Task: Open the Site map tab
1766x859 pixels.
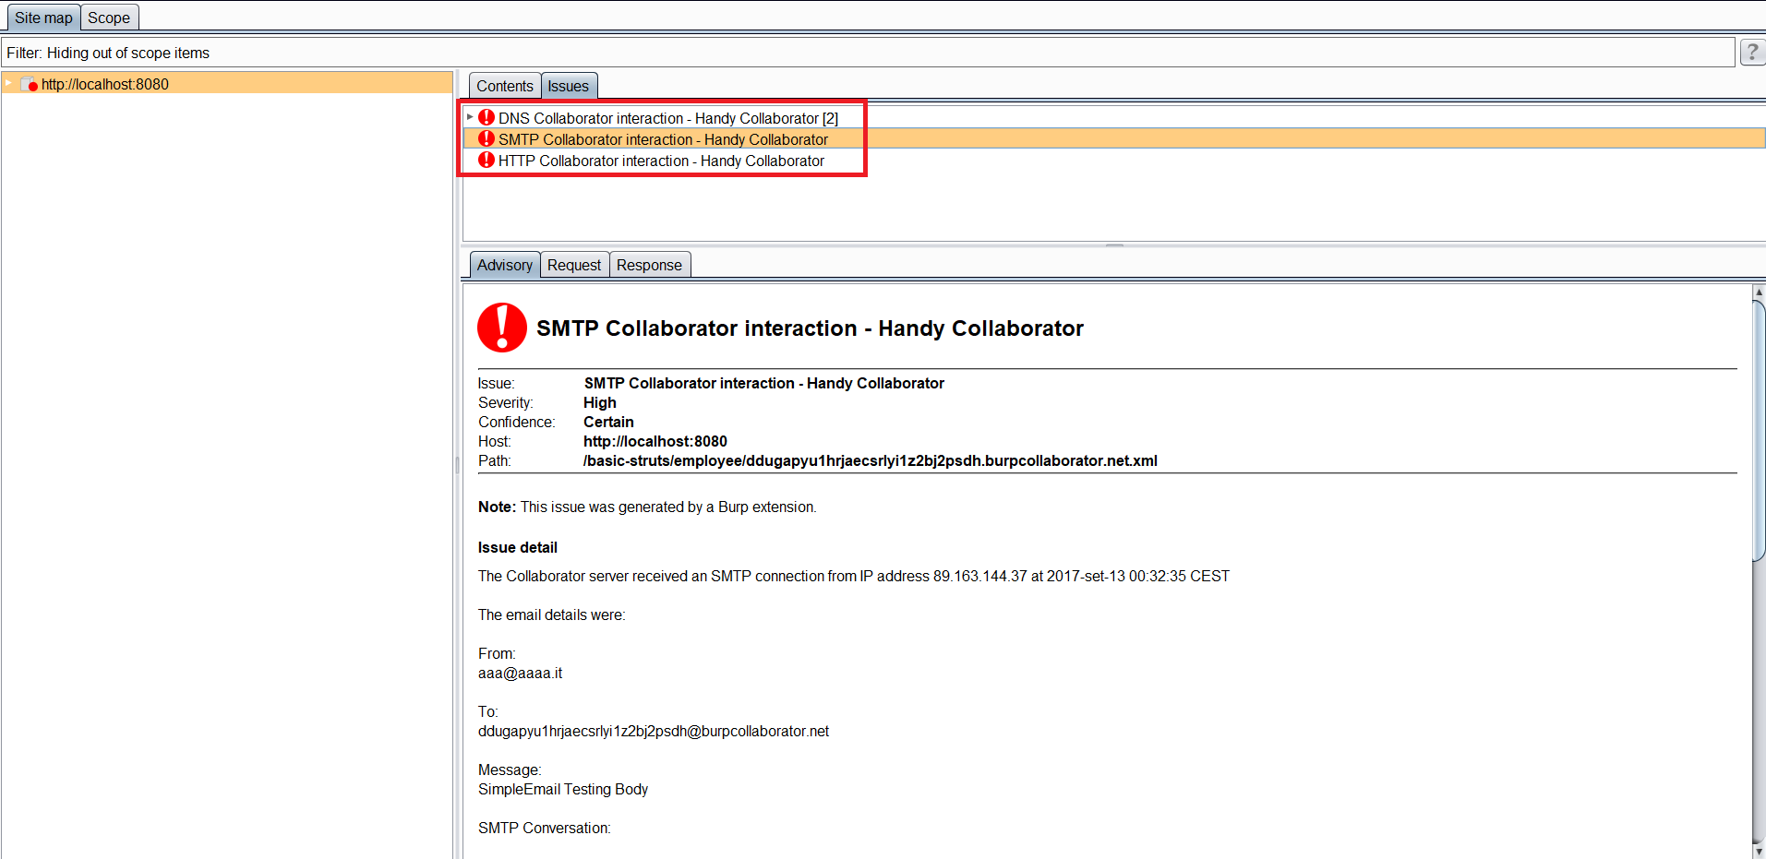Action: click(43, 18)
